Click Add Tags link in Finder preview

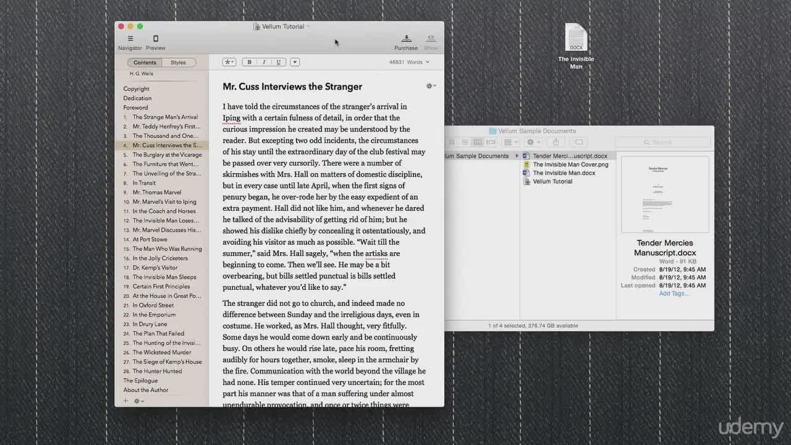pos(674,294)
